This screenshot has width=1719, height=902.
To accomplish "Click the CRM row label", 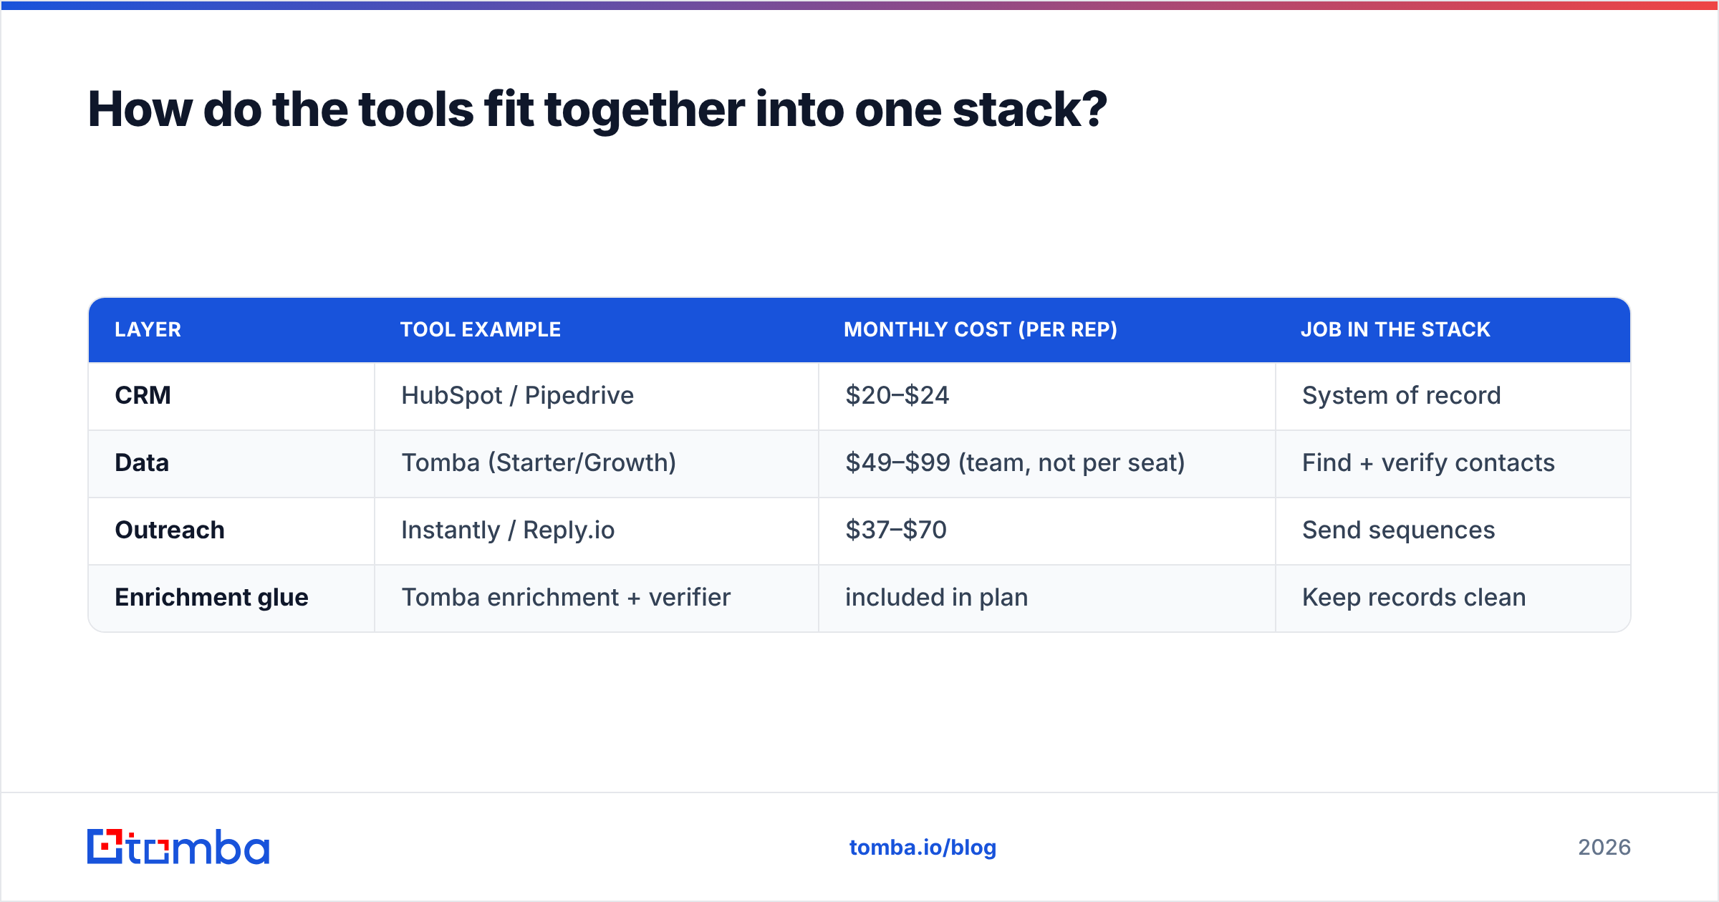I will (143, 395).
